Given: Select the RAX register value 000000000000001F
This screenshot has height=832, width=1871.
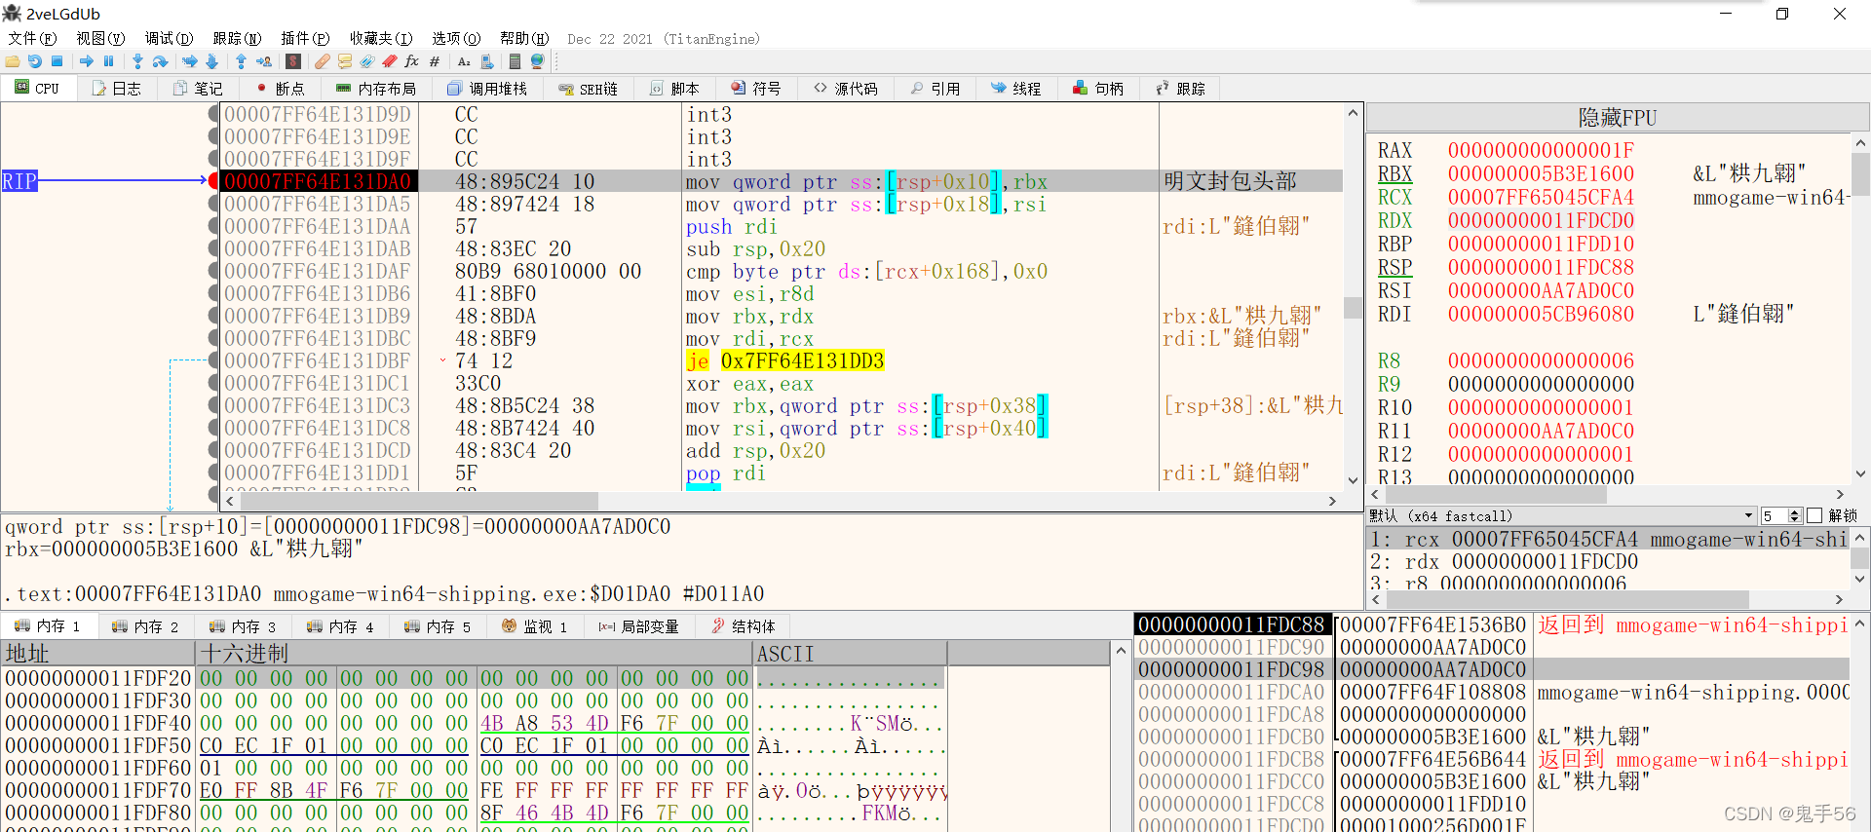Looking at the screenshot, I should [1541, 150].
